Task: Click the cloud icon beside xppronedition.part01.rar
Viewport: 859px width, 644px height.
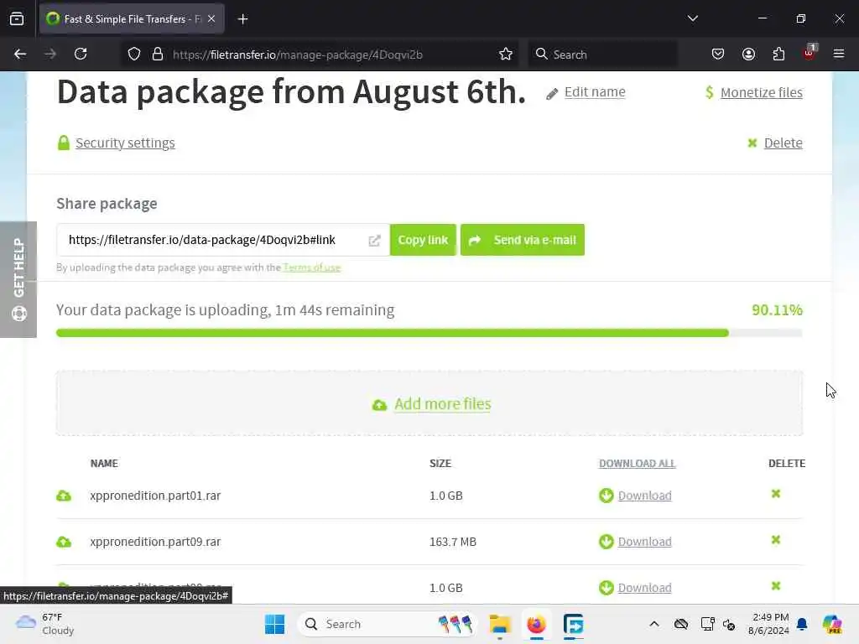Action: [x=64, y=496]
